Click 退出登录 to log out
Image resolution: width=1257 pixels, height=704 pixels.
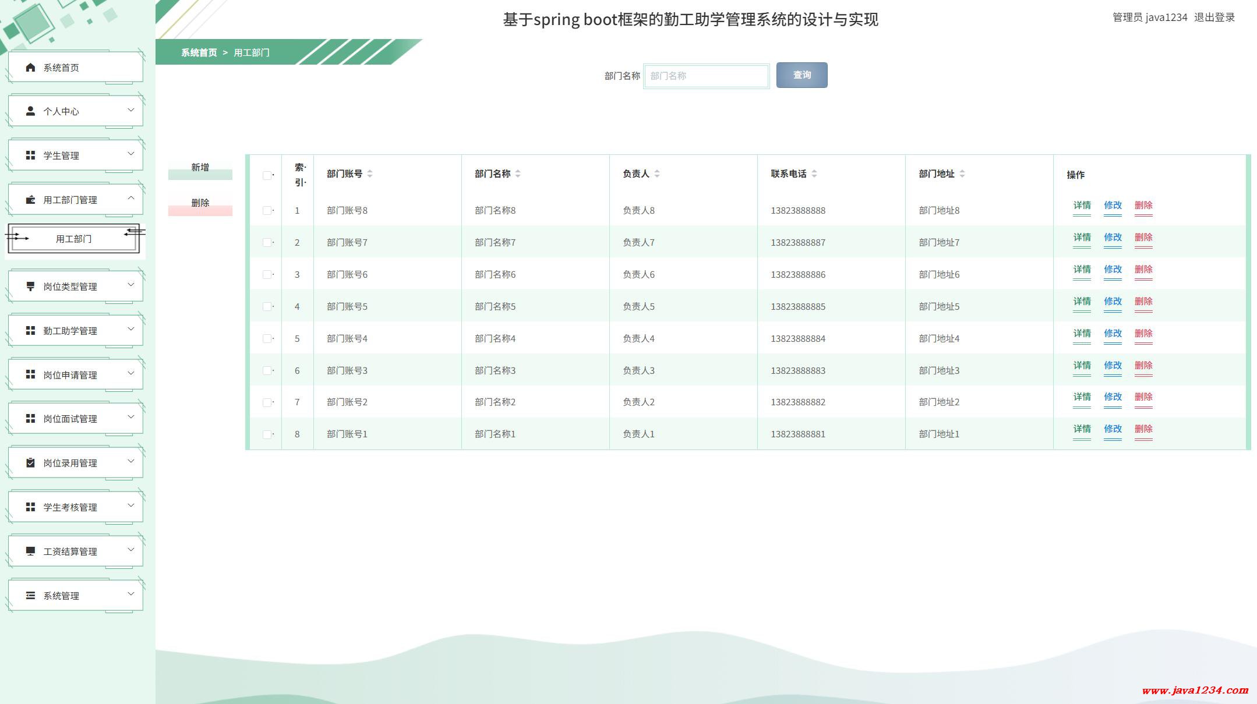point(1214,17)
